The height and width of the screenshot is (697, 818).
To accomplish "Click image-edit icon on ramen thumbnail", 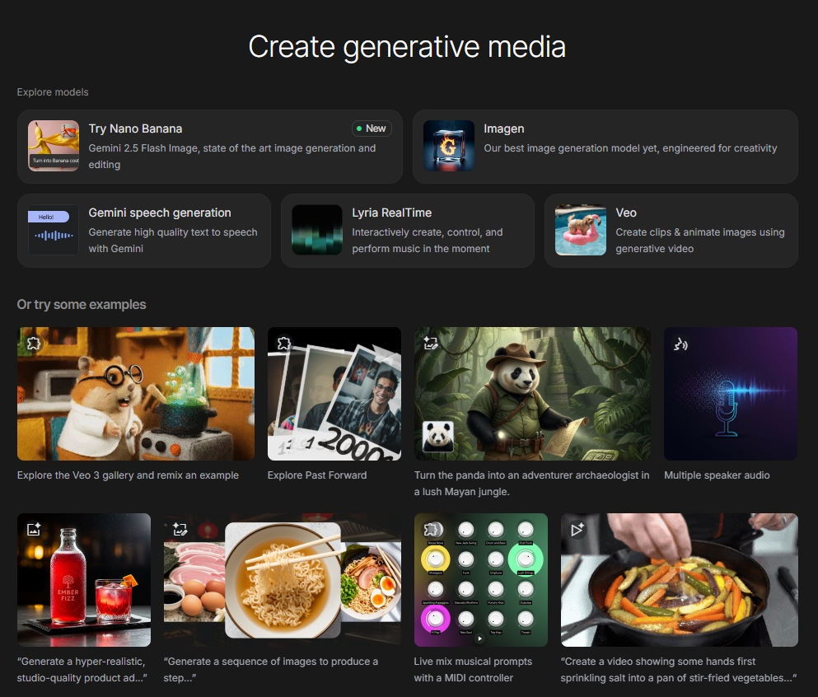I will 180,530.
